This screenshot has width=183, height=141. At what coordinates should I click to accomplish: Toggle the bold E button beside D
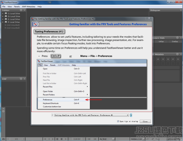57,139
